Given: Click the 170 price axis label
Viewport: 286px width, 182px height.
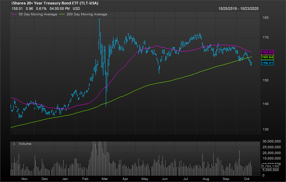Looking at the screenshot, I should [266, 37].
